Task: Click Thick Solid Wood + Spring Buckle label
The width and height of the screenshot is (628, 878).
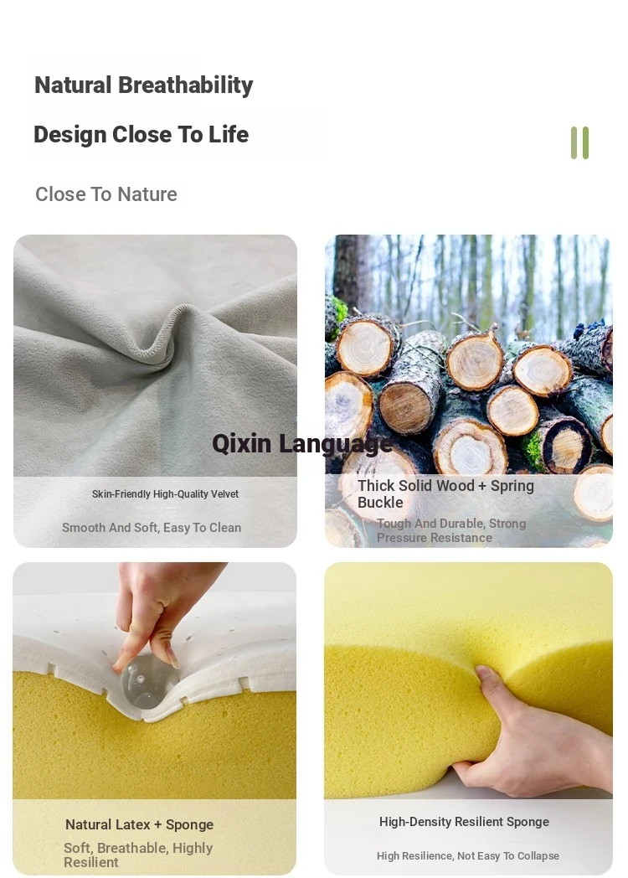Action: pyautogui.click(x=445, y=494)
